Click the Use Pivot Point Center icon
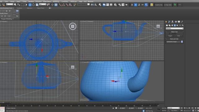The height and width of the screenshot is (112, 199). point(48,5)
